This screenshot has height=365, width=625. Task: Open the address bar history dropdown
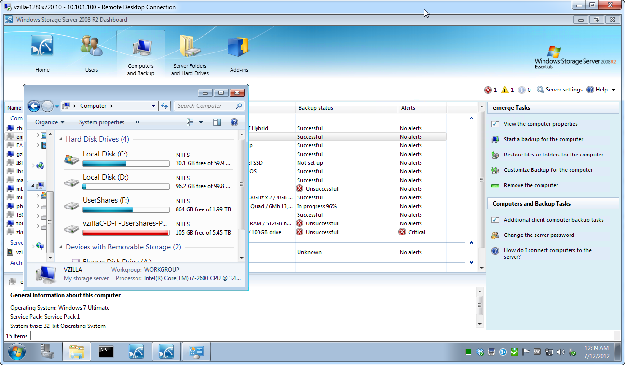point(153,106)
